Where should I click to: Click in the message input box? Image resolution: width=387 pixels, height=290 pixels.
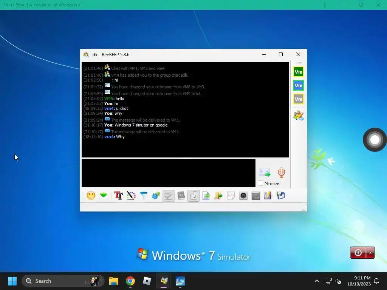168,173
